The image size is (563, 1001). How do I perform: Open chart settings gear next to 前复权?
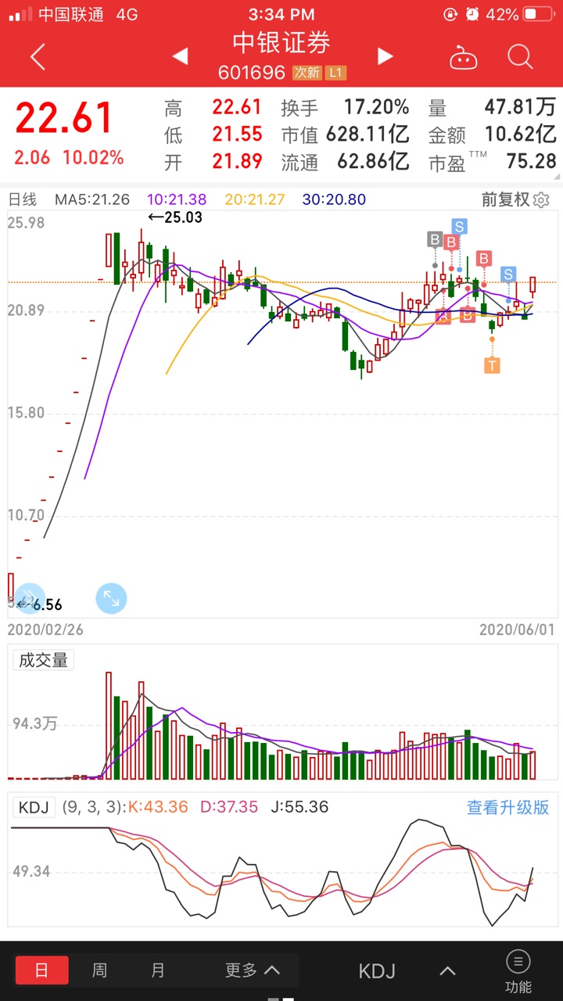click(x=541, y=200)
